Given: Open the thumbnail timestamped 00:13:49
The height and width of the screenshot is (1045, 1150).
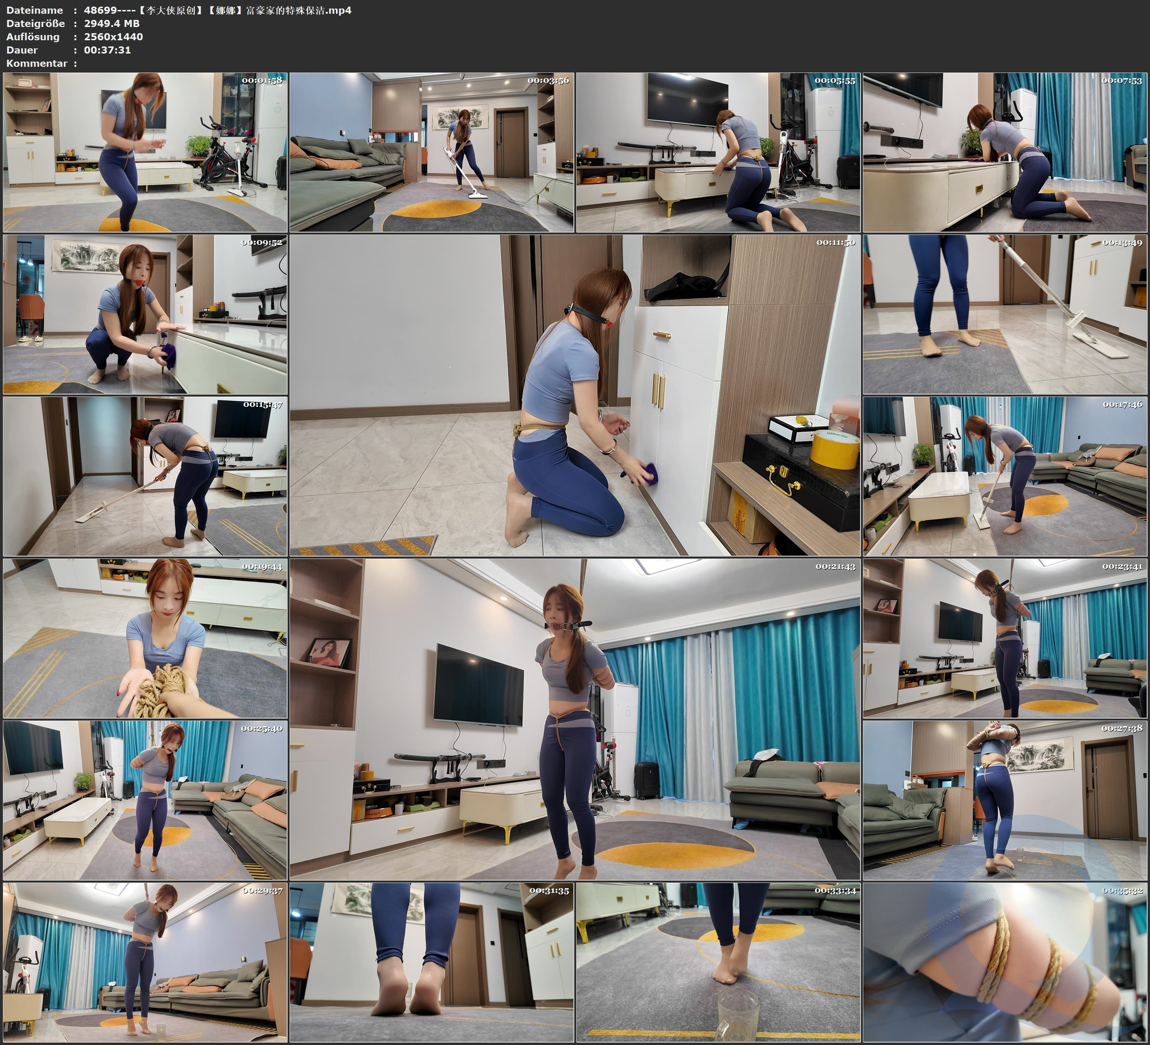Looking at the screenshot, I should pos(1005,314).
